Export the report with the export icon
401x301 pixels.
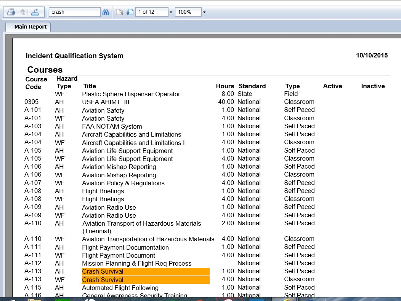[x=35, y=12]
